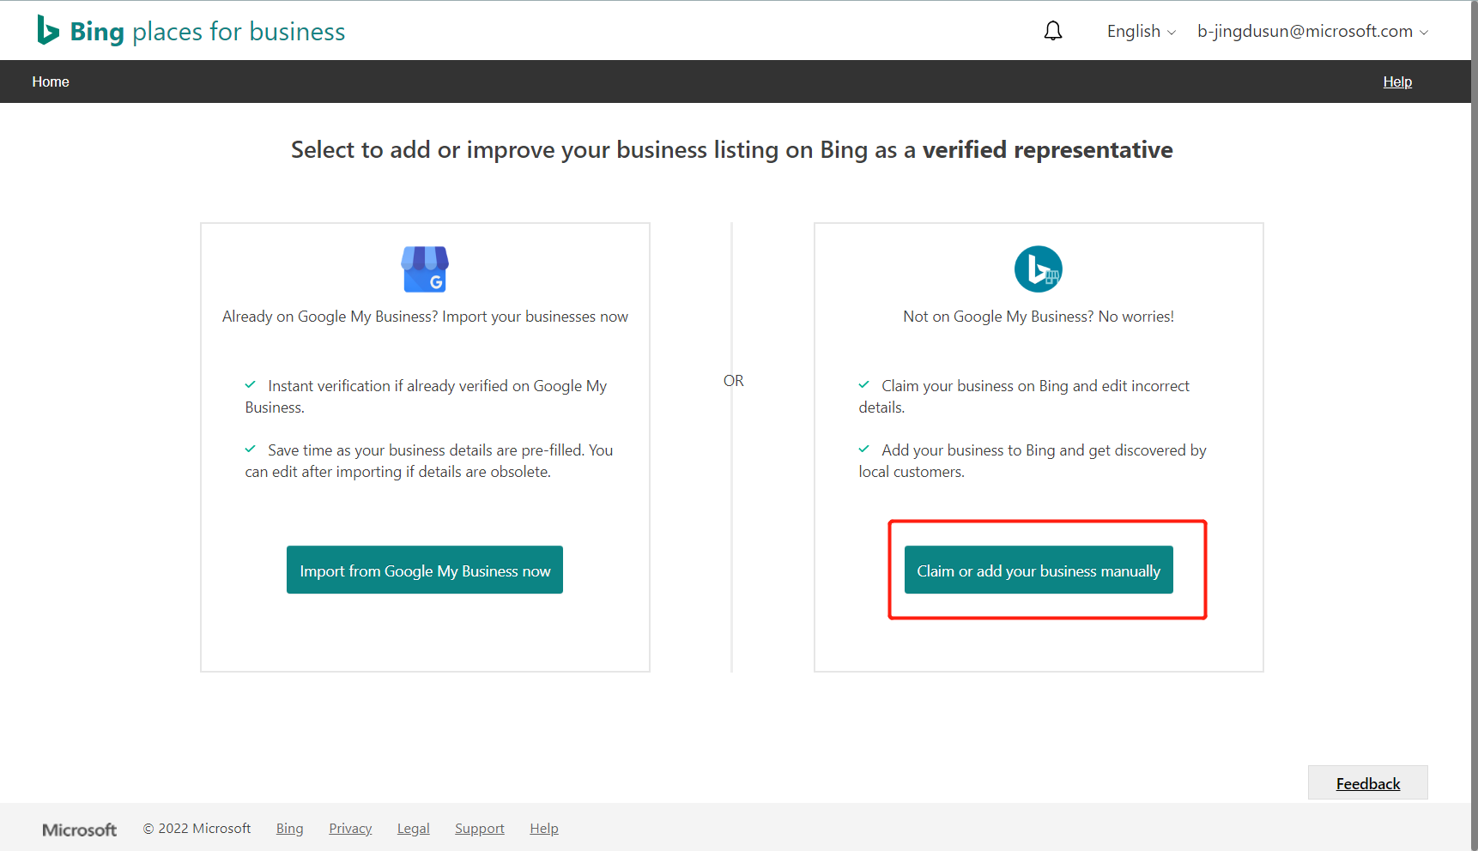Open the notifications bell
Screen dimensions: 1478x851
(1053, 31)
